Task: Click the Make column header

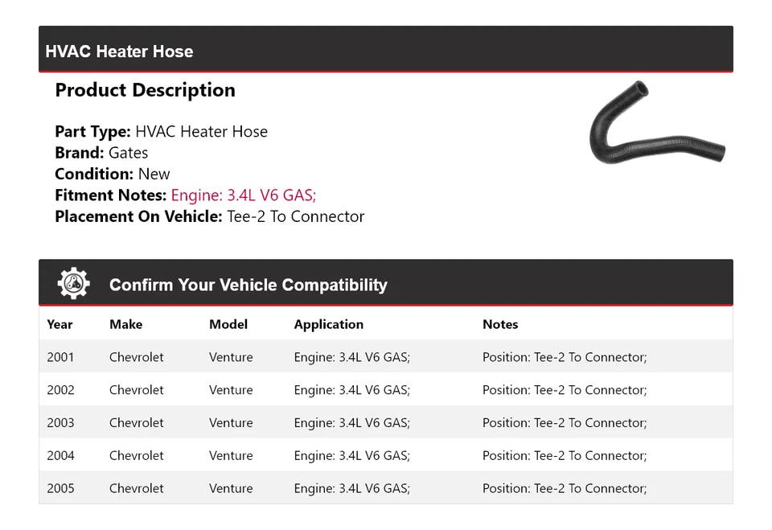Action: 125,325
